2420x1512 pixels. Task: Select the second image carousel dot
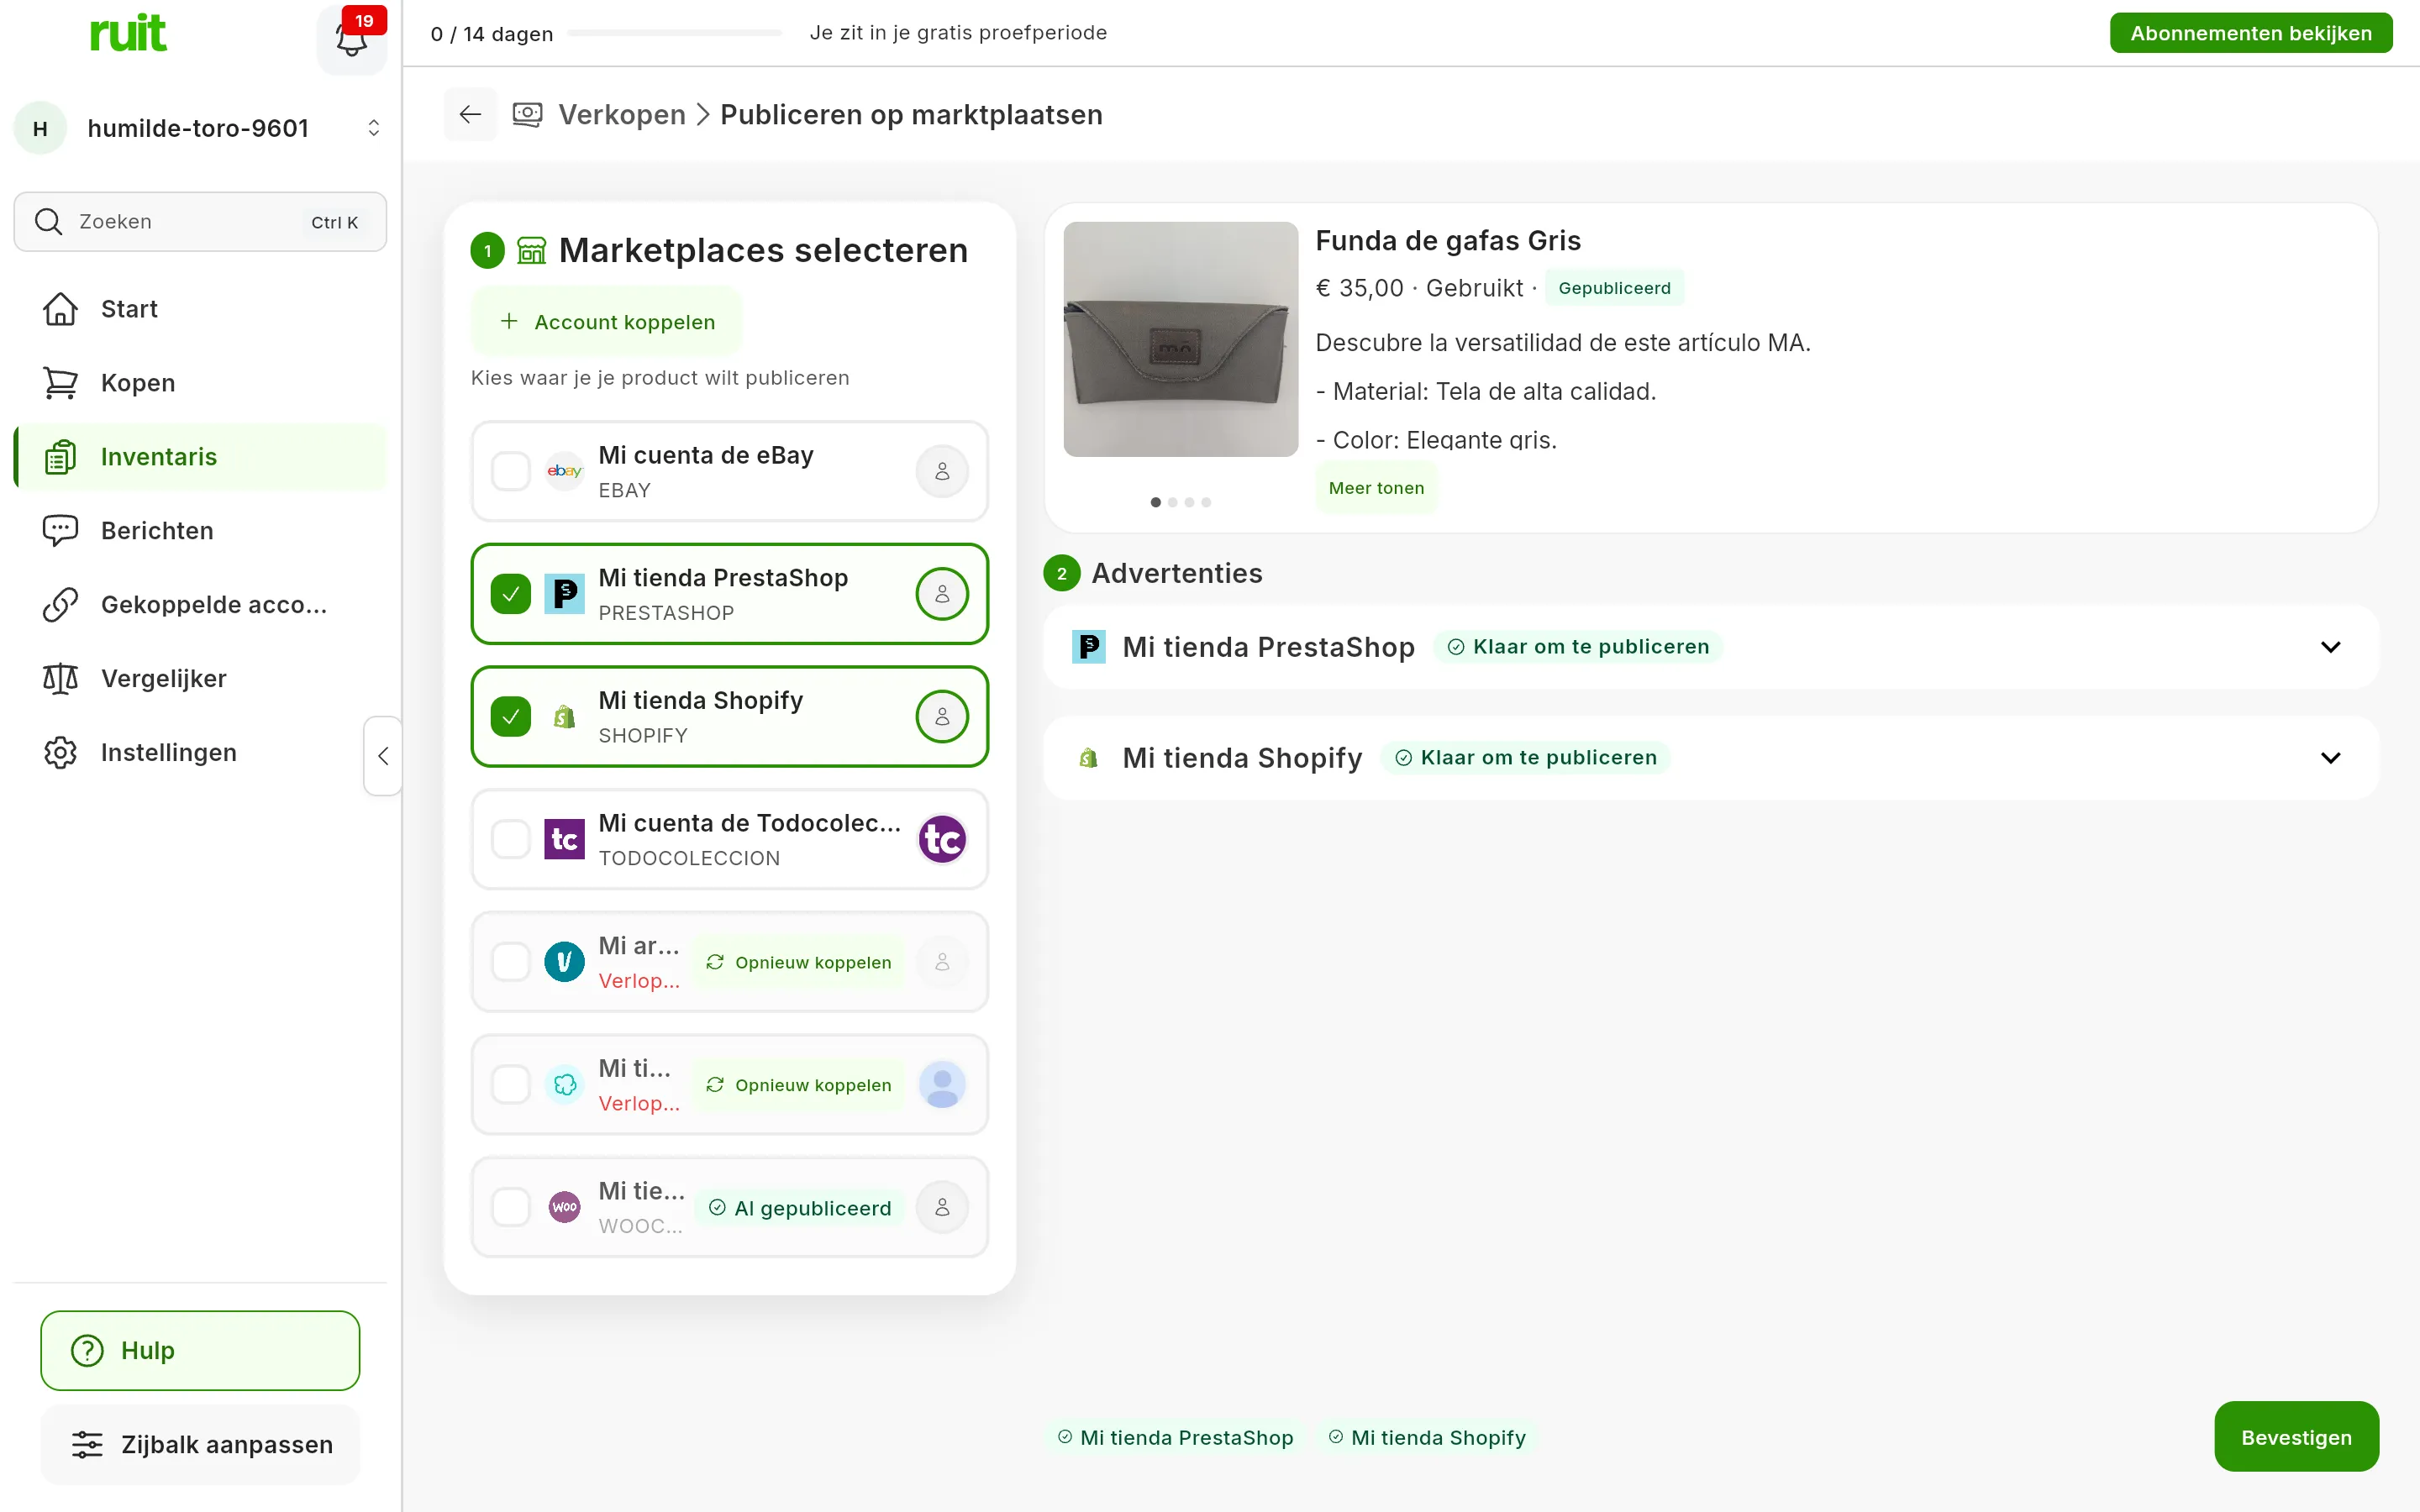pos(1173,502)
